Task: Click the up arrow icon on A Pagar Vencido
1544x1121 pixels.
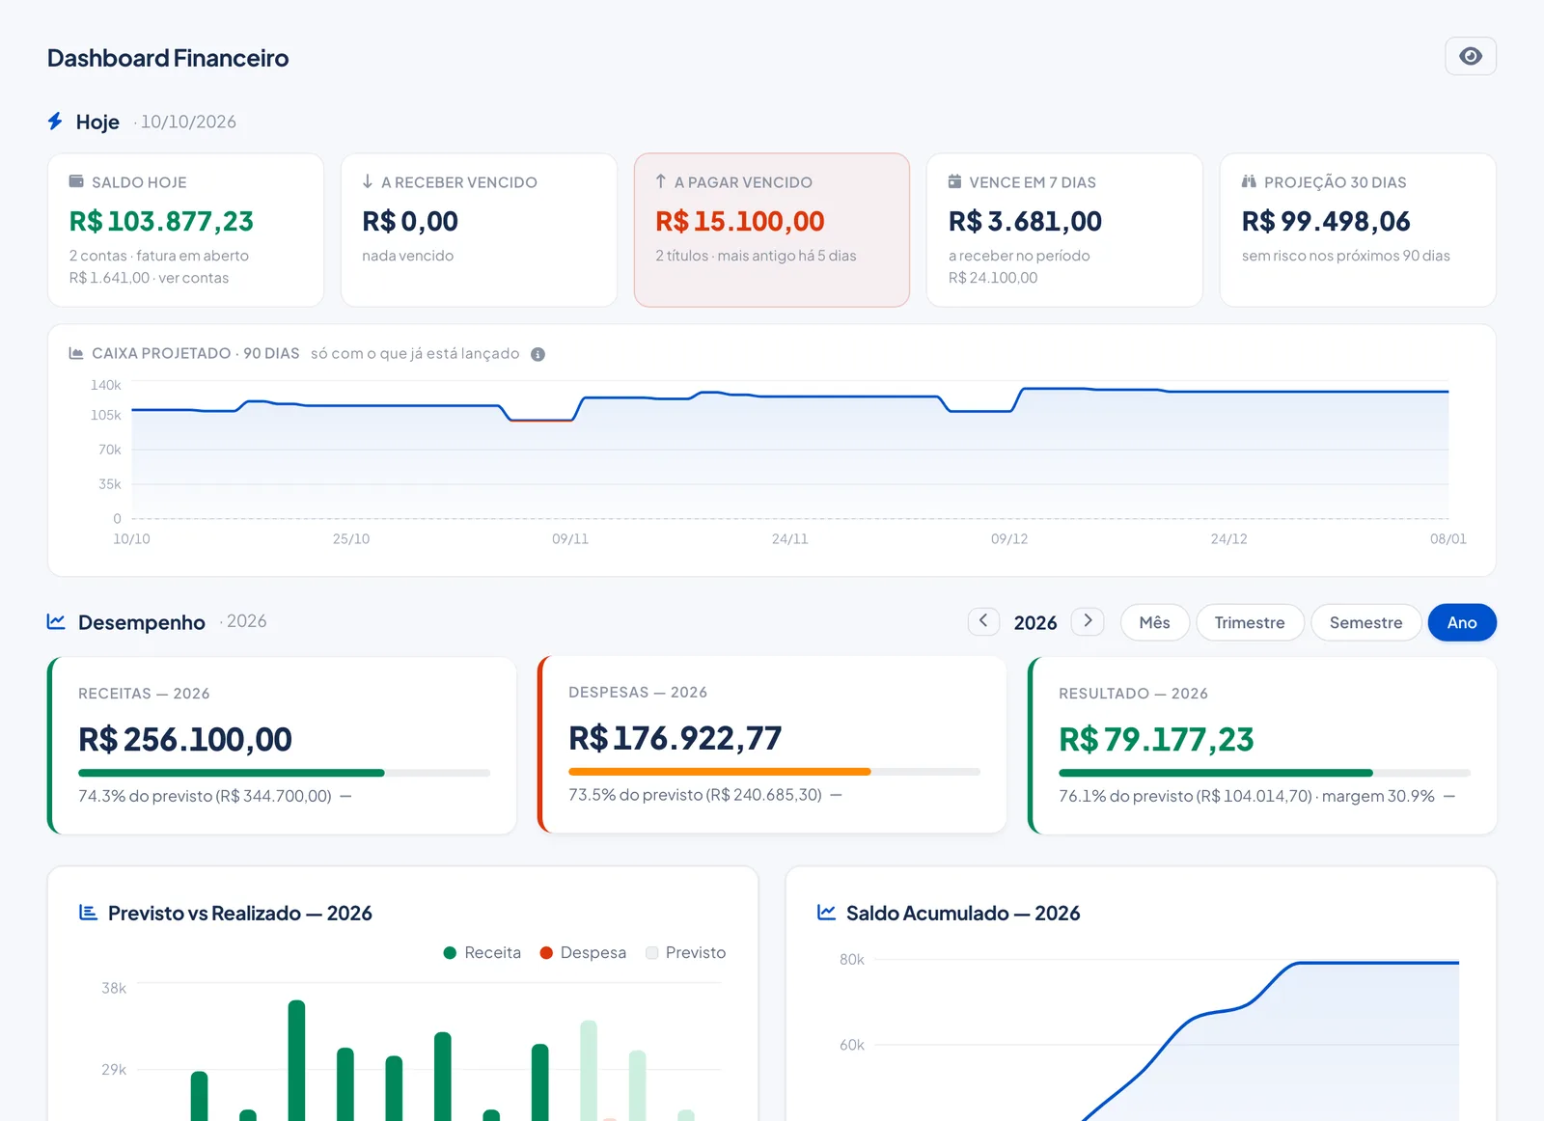Action: point(661,181)
